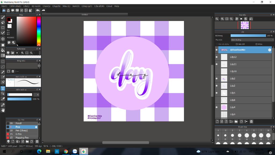The image size is (275, 155).
Task: Click the rainbow hue slider strip
Action: [x=39, y=31]
